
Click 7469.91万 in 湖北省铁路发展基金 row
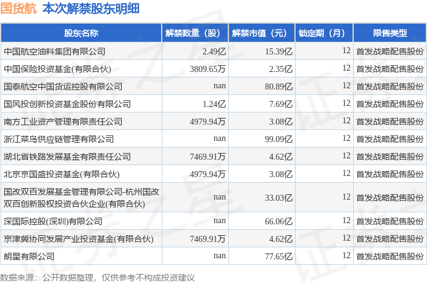(208, 157)
